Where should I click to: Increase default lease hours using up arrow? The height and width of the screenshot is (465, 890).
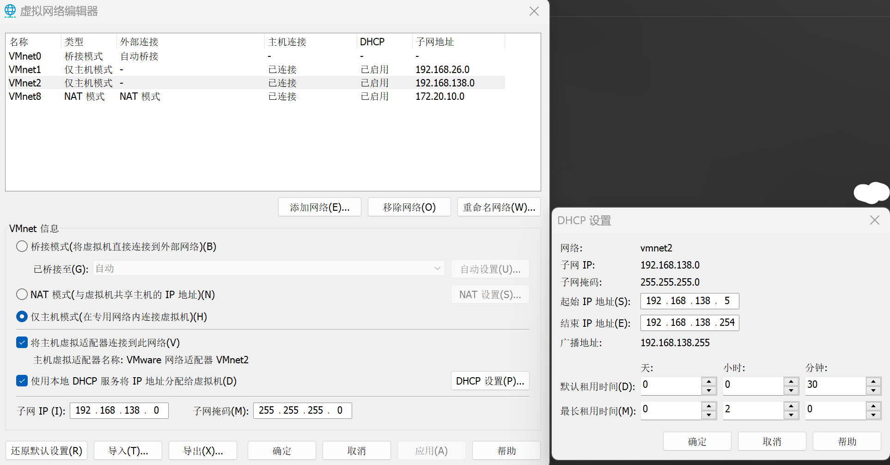(791, 382)
